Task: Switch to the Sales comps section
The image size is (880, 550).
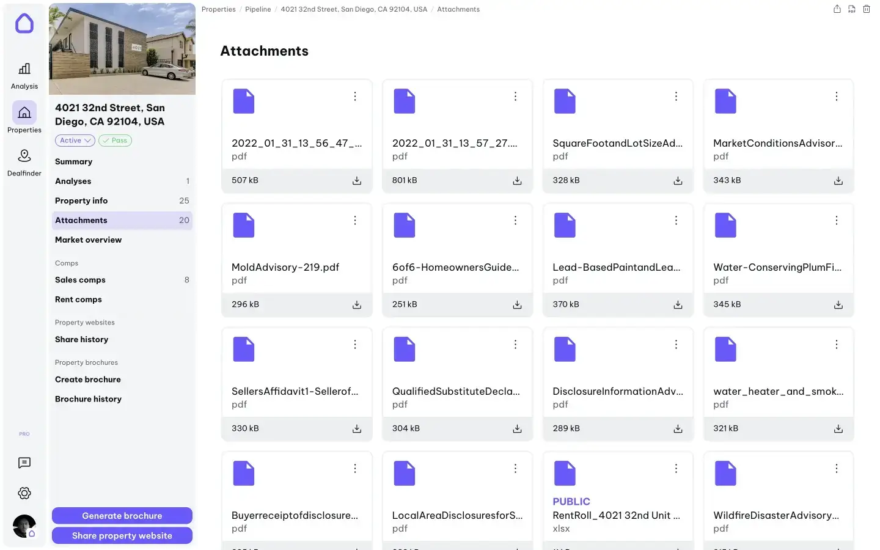Action: [x=80, y=280]
